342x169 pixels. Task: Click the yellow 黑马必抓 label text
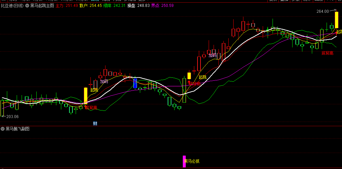(x=192, y=161)
